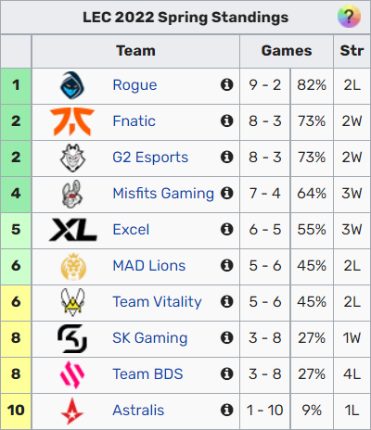Open info icon beside G2 Esports
This screenshot has width=371, height=430.
[x=226, y=157]
